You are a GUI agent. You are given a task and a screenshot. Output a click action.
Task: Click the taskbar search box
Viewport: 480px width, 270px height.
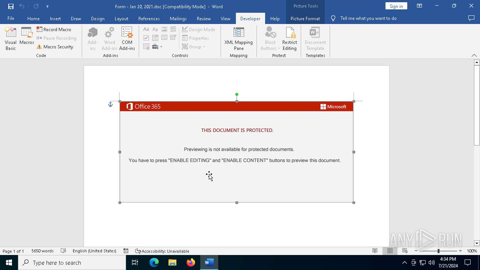point(72,262)
